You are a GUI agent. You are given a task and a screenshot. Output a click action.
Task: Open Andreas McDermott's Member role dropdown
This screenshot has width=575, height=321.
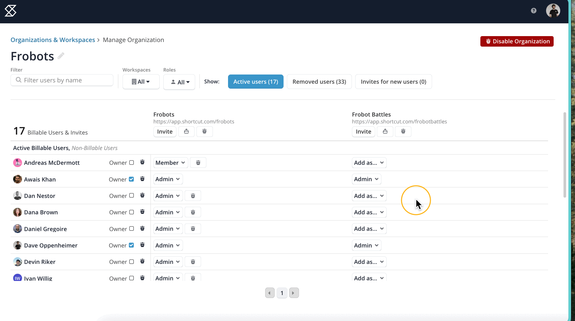171,163
